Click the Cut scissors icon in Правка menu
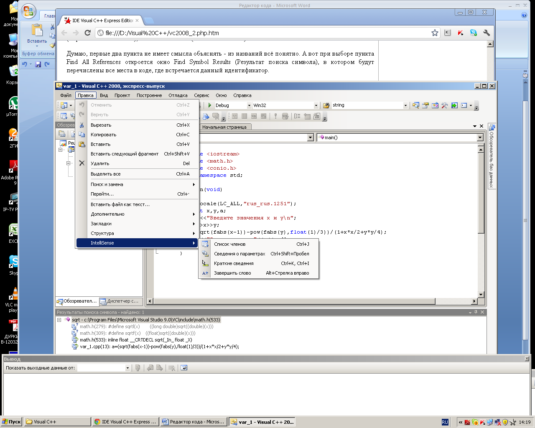Screen dimensions: 535x428 point(82,125)
